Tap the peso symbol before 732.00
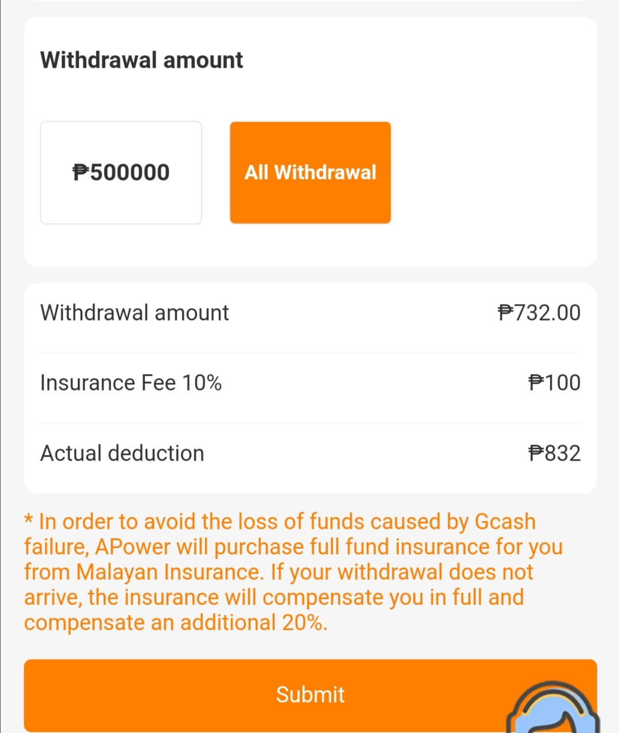The image size is (619, 733). pyautogui.click(x=506, y=313)
